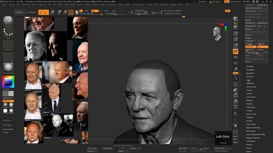
Task: Open the Material menu
Action: [x=88, y=5]
